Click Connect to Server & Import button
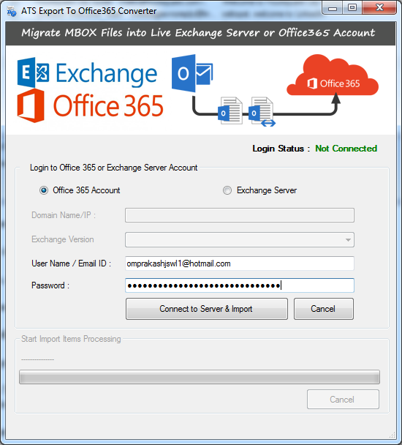Image resolution: width=402 pixels, height=445 pixels. coord(207,309)
